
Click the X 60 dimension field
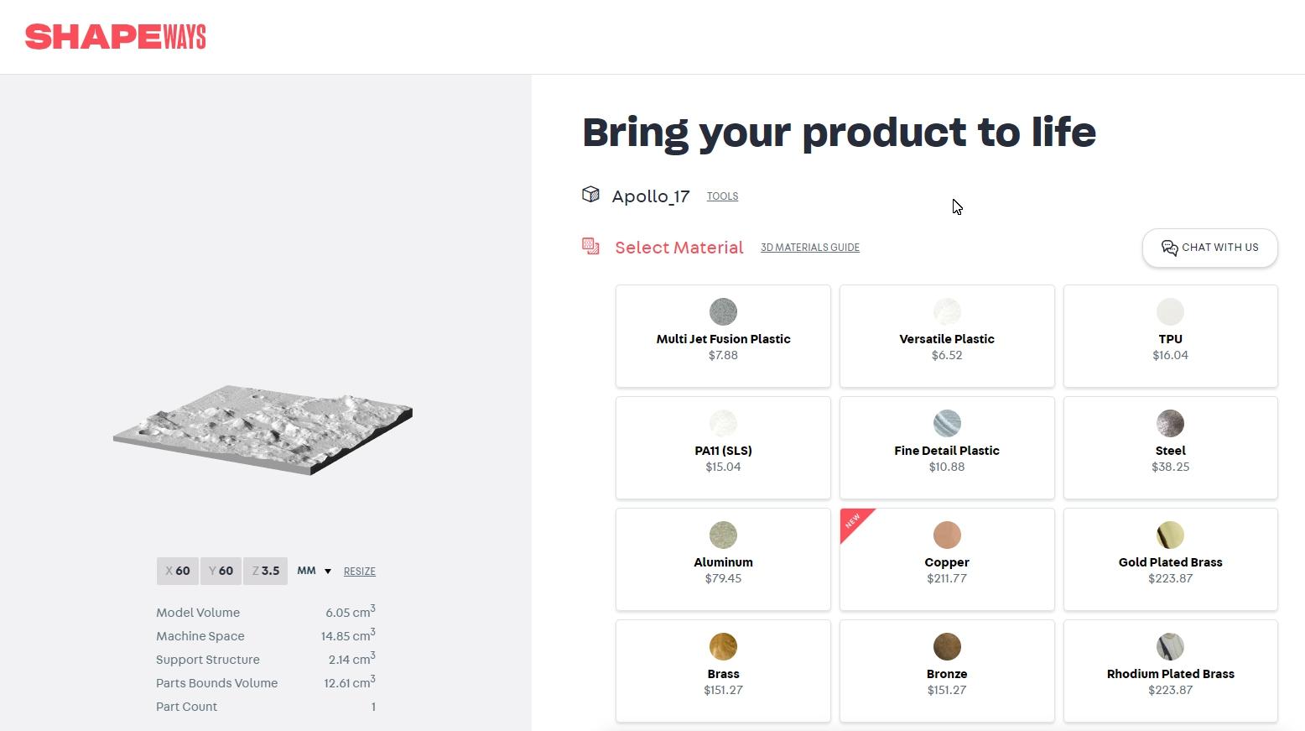(178, 571)
